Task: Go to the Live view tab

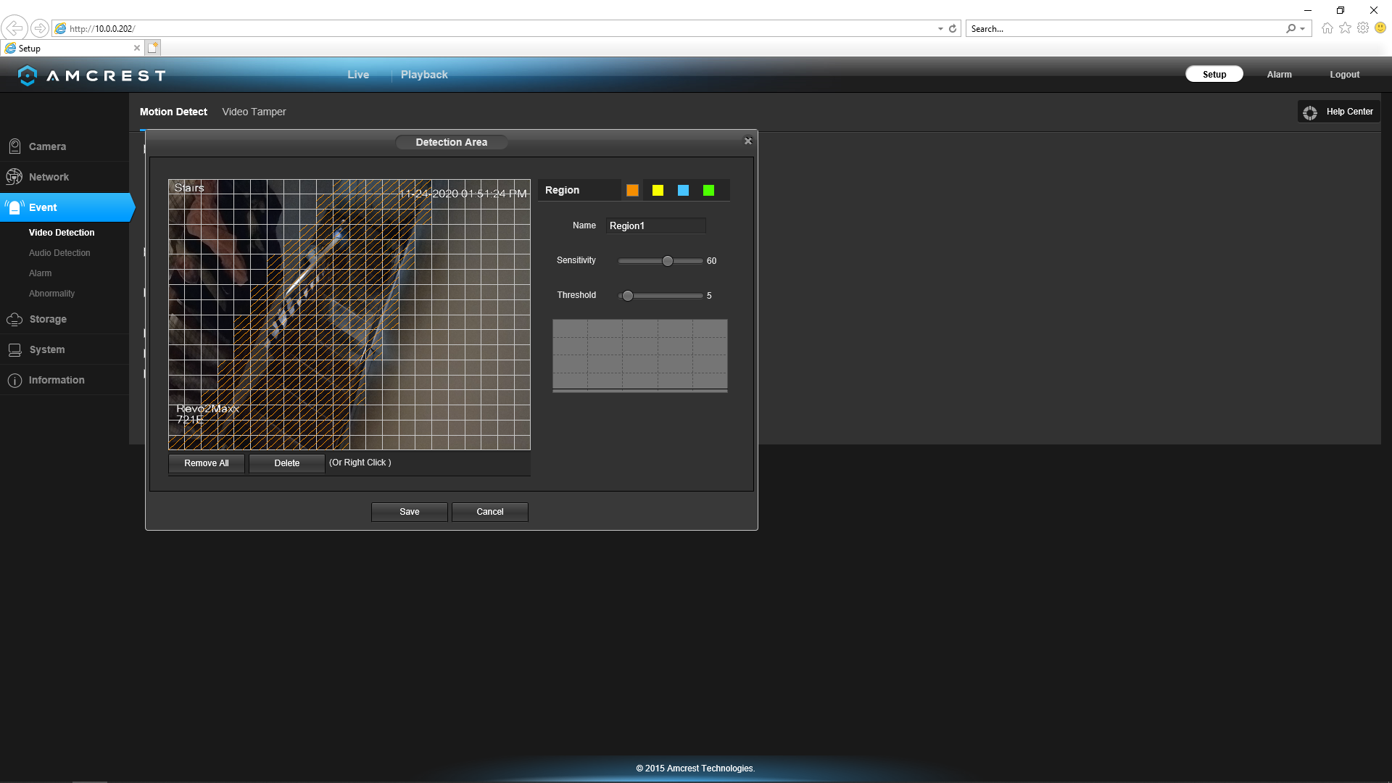Action: click(x=358, y=75)
